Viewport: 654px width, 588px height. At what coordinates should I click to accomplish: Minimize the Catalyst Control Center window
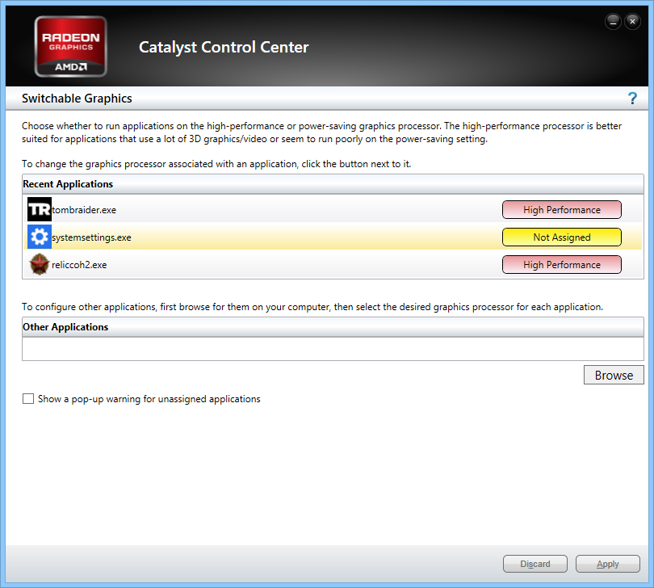pos(614,21)
